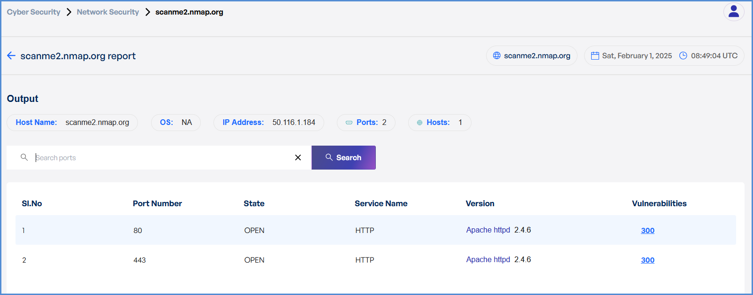Image resolution: width=753 pixels, height=295 pixels.
Task: Click the Port Number column header
Action: click(x=157, y=203)
